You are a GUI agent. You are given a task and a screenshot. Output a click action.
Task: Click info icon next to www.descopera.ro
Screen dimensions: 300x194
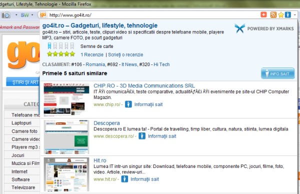(142, 136)
